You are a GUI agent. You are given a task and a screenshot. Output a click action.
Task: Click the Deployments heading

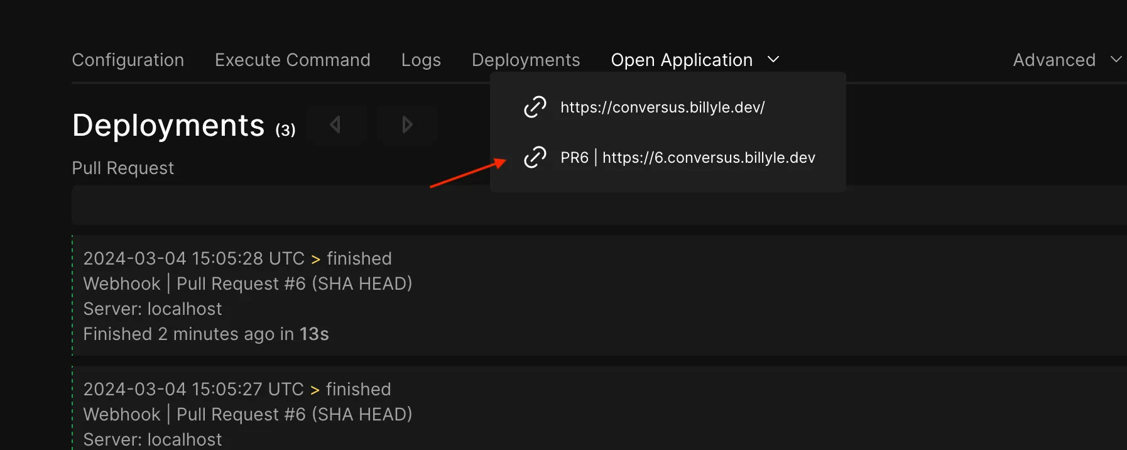[x=168, y=125]
